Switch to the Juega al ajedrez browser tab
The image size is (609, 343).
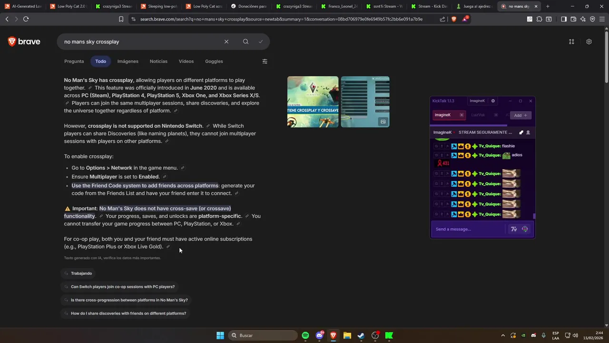click(474, 6)
